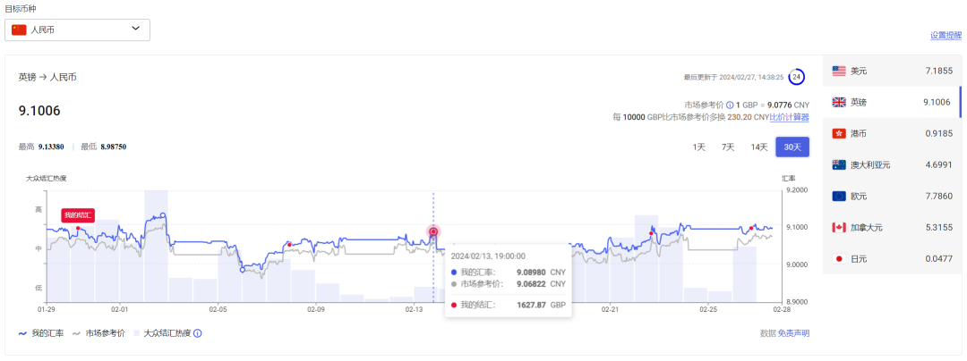
Task: Switch chart to 7天 range
Action: [x=728, y=147]
